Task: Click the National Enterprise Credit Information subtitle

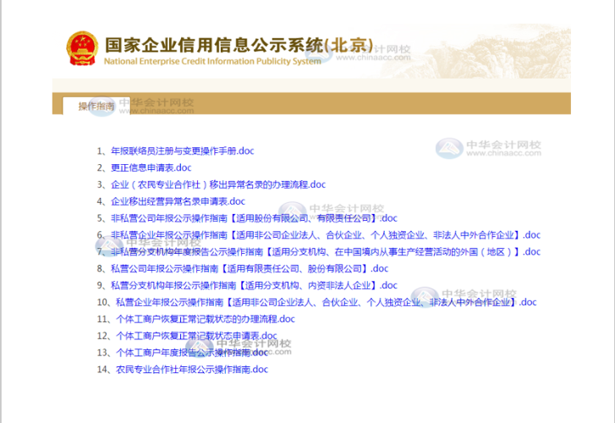Action: tap(211, 62)
